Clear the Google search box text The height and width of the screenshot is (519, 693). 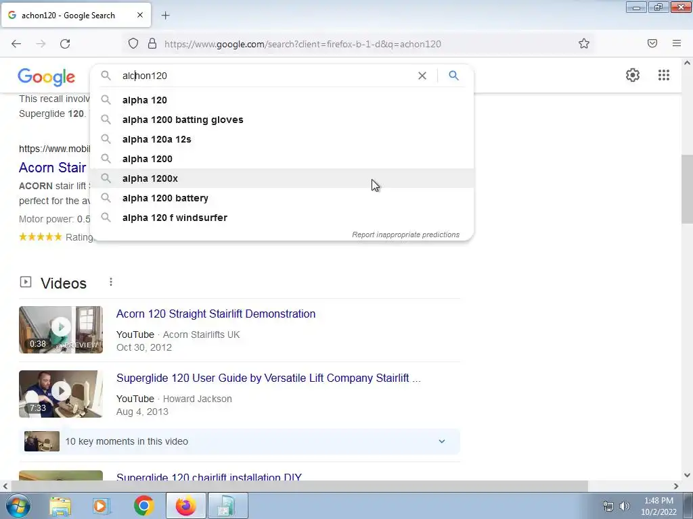(x=422, y=76)
